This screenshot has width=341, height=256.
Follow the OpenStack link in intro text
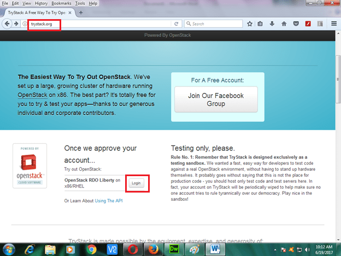point(32,95)
